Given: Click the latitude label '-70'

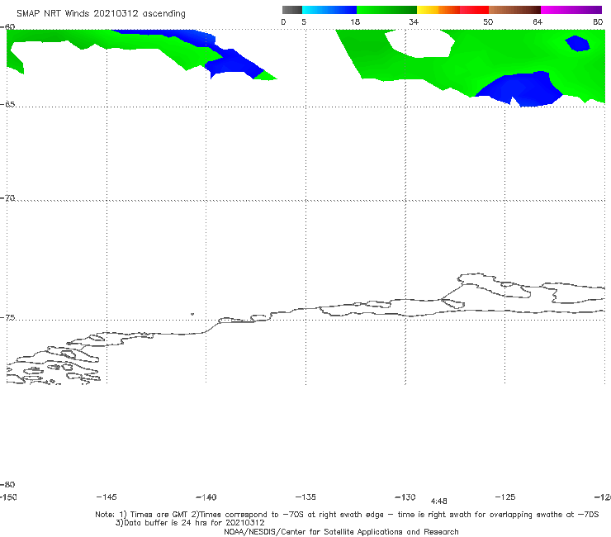Looking at the screenshot, I should (7, 197).
